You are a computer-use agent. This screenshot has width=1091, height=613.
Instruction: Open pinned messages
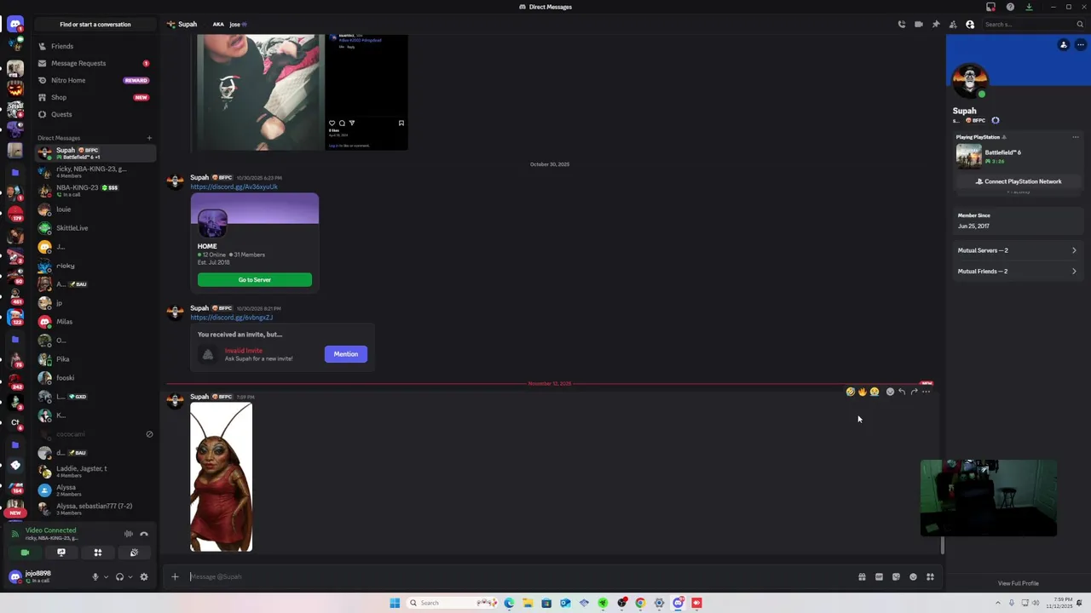[x=936, y=24]
